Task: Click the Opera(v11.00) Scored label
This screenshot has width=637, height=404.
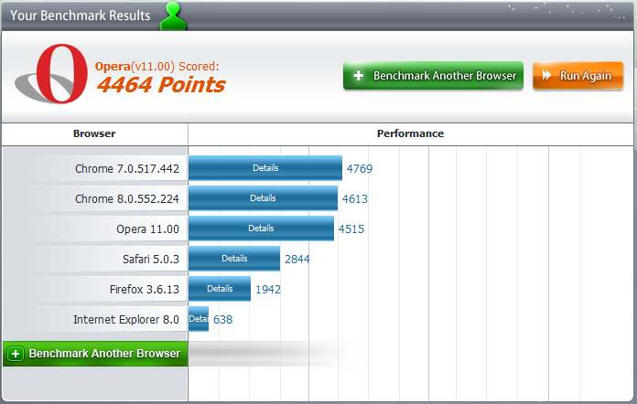Action: (x=157, y=66)
